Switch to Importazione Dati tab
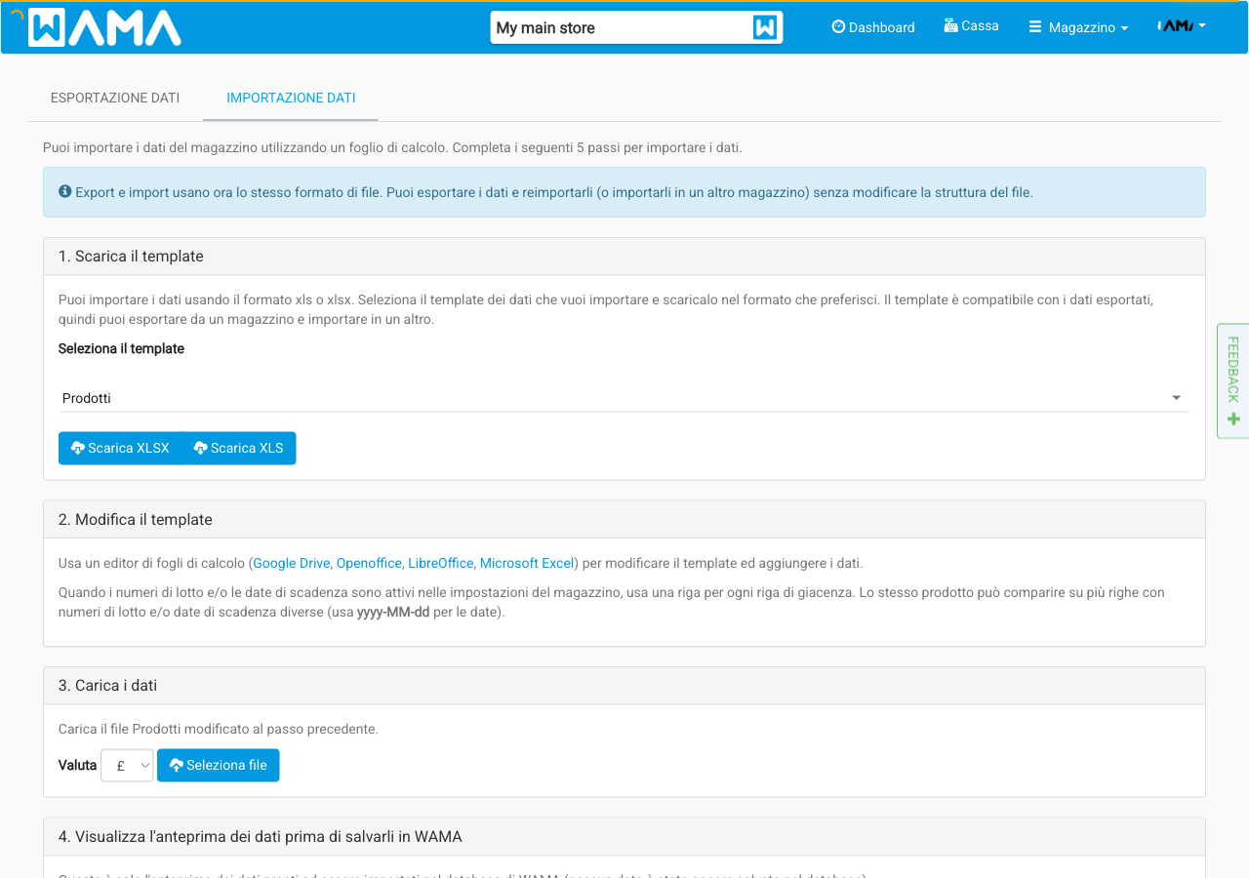This screenshot has height=878, width=1249. (x=291, y=98)
